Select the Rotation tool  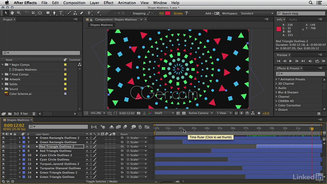[27, 13]
